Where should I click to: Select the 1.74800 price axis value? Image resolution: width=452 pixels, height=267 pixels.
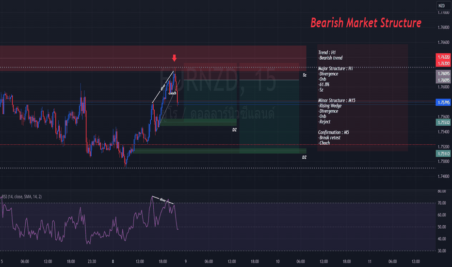[x=443, y=176]
